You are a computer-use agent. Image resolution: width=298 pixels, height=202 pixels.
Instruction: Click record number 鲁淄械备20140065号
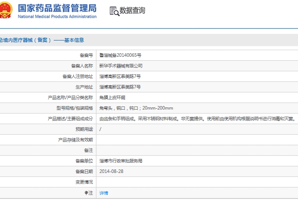pyautogui.click(x=120, y=55)
